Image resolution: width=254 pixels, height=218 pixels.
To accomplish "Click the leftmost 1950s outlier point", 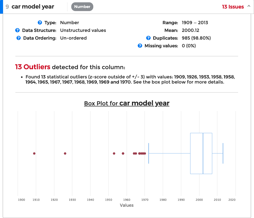I will pos(114,153).
